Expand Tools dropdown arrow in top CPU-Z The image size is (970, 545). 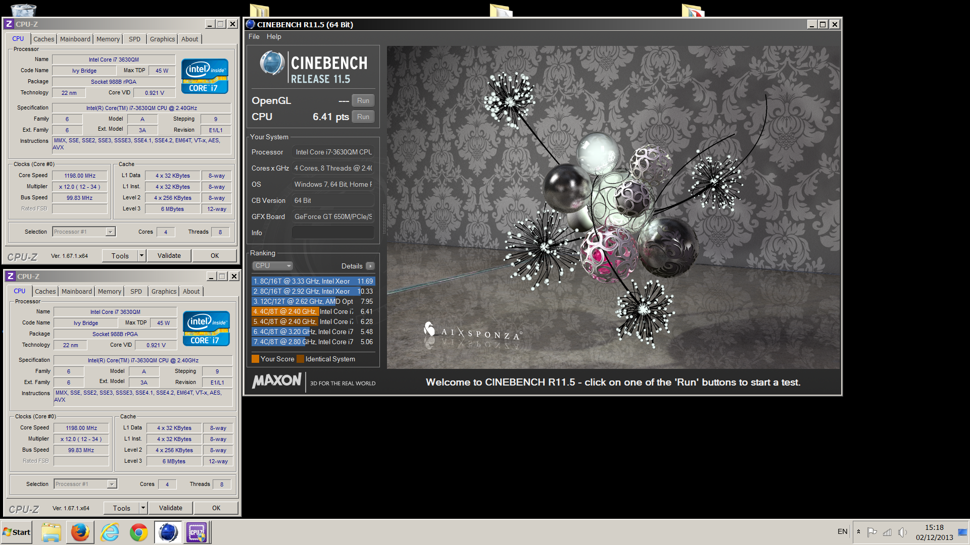pyautogui.click(x=142, y=256)
